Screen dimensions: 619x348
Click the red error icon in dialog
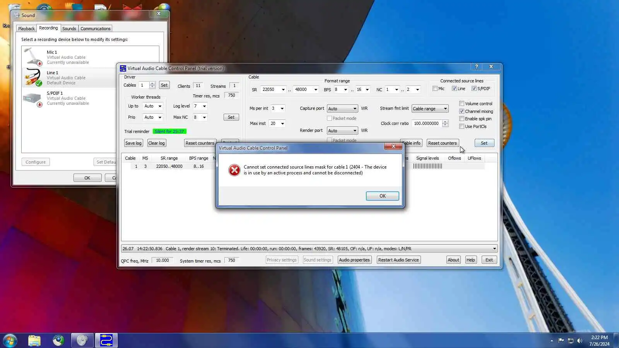click(234, 170)
